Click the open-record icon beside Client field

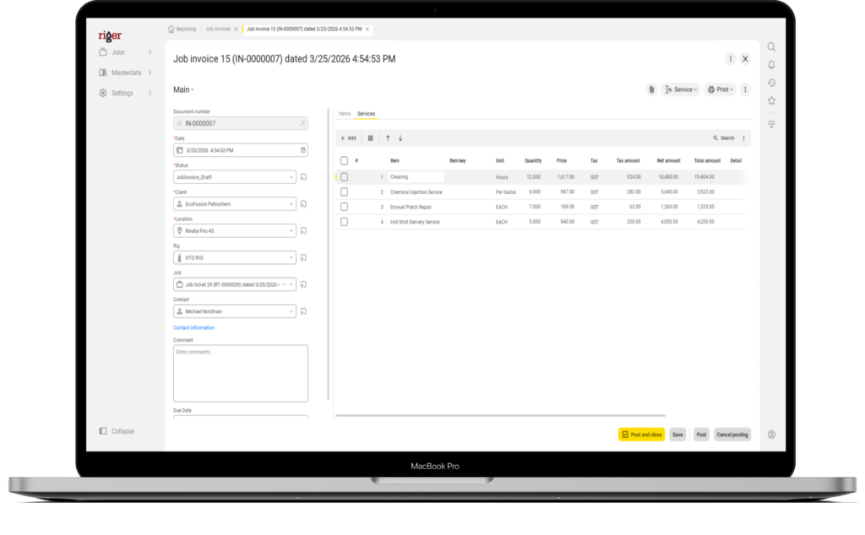click(x=303, y=204)
